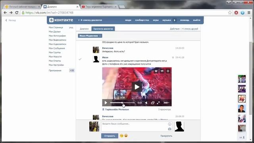Expand the top menu with the arrow after музыка
The width and height of the screenshot is (254, 143).
175,20
